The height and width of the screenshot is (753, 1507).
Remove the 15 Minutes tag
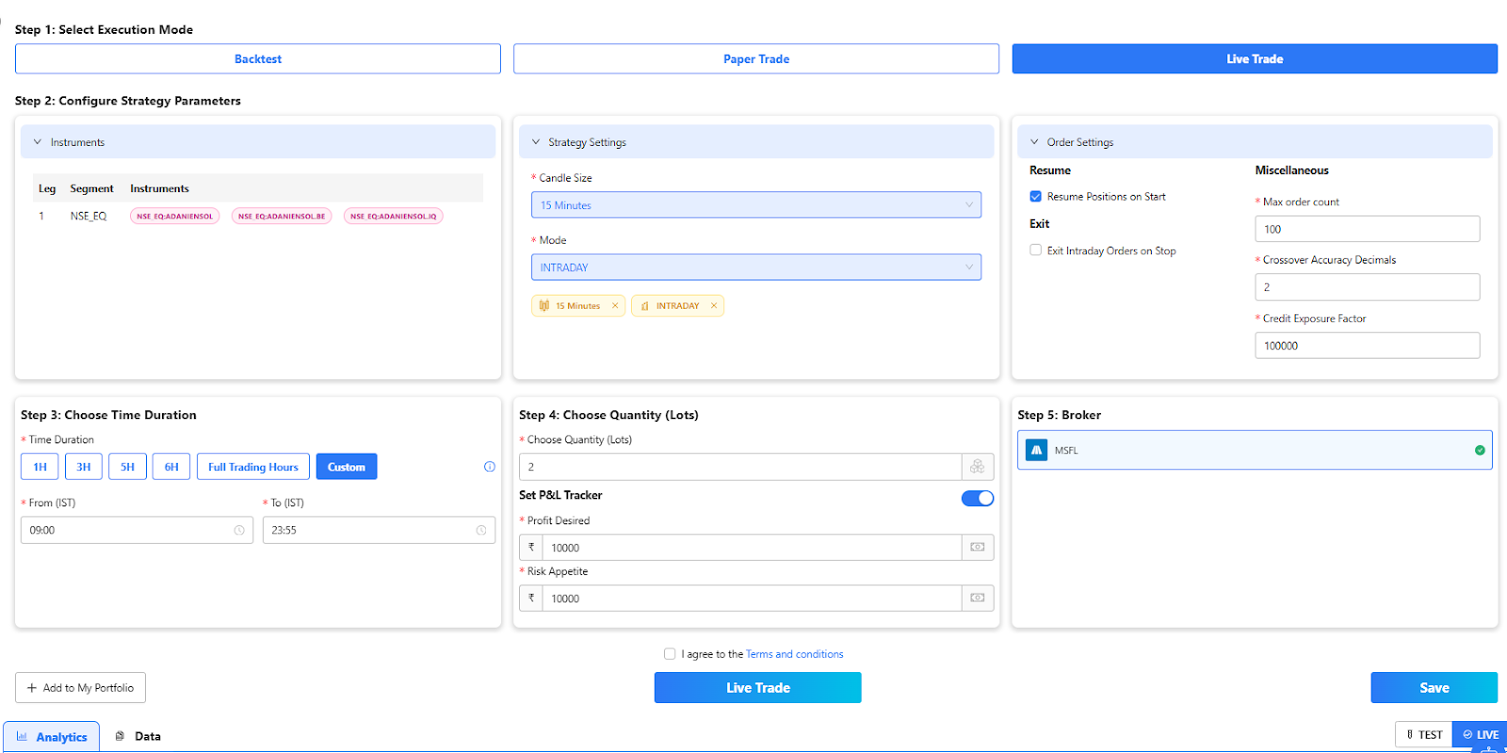[615, 306]
